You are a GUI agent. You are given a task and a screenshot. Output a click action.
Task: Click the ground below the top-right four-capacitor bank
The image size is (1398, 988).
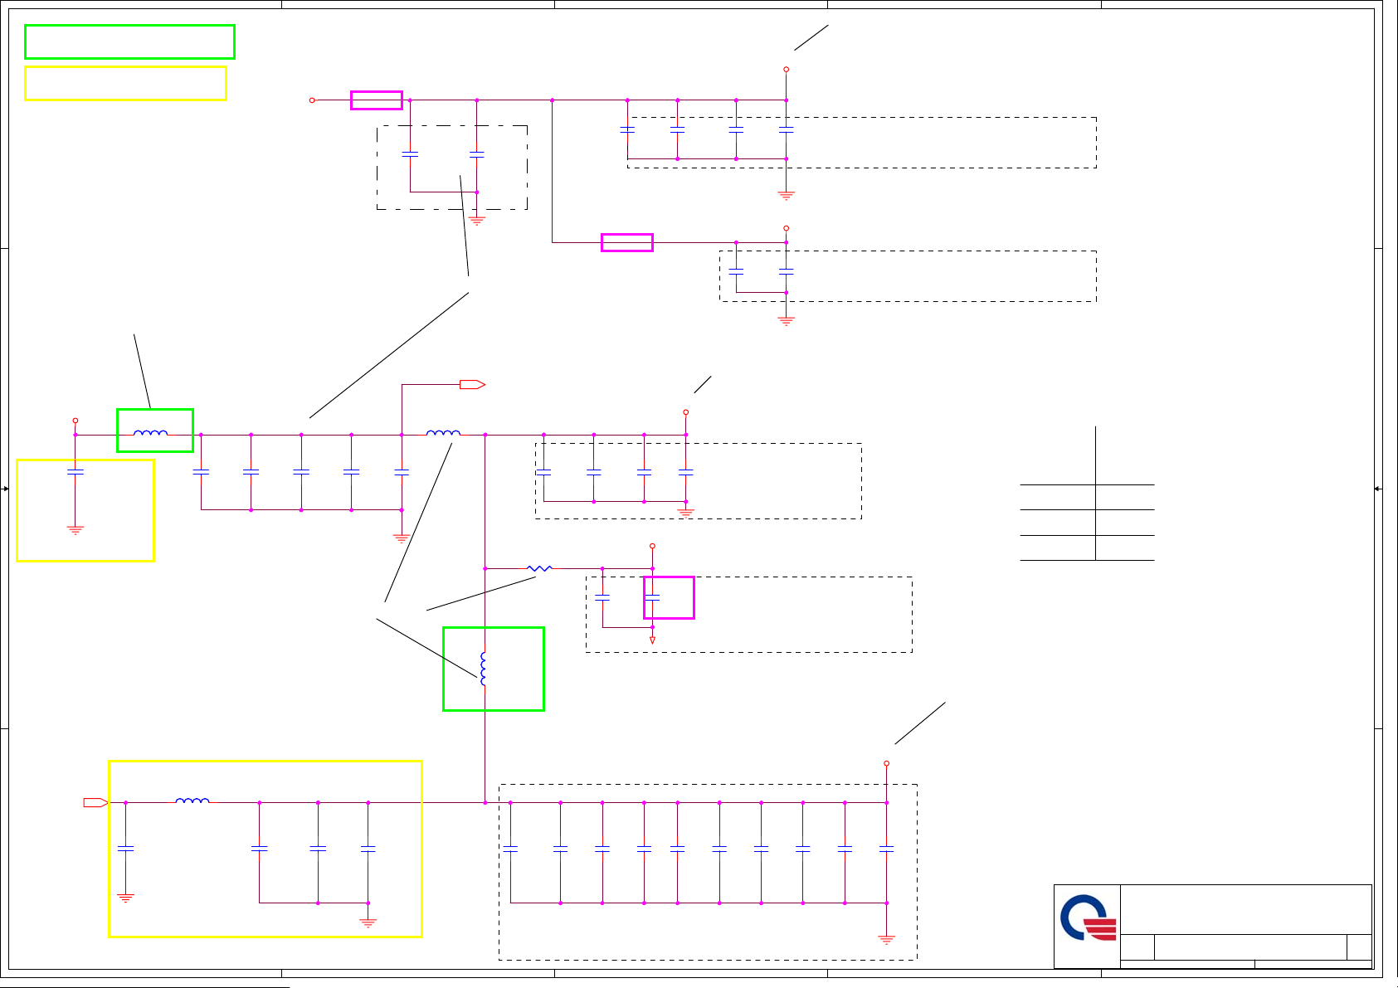787,196
